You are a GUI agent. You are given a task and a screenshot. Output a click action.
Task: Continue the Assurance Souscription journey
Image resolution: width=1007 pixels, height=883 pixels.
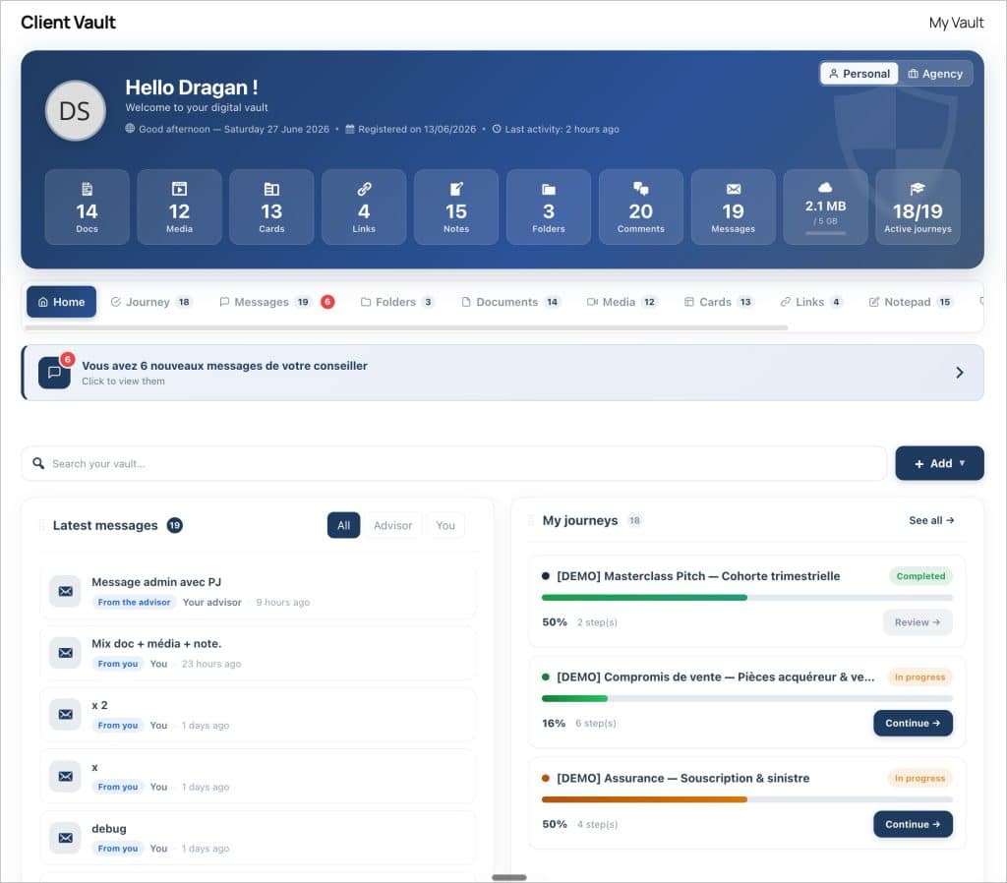pyautogui.click(x=913, y=824)
